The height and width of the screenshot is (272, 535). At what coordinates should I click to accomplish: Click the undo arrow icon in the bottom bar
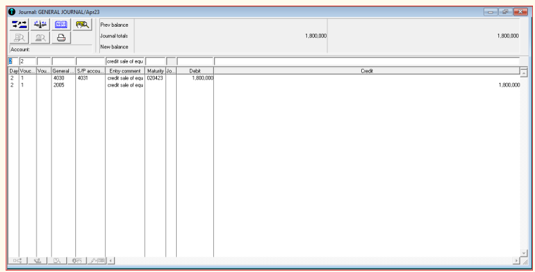click(x=77, y=261)
